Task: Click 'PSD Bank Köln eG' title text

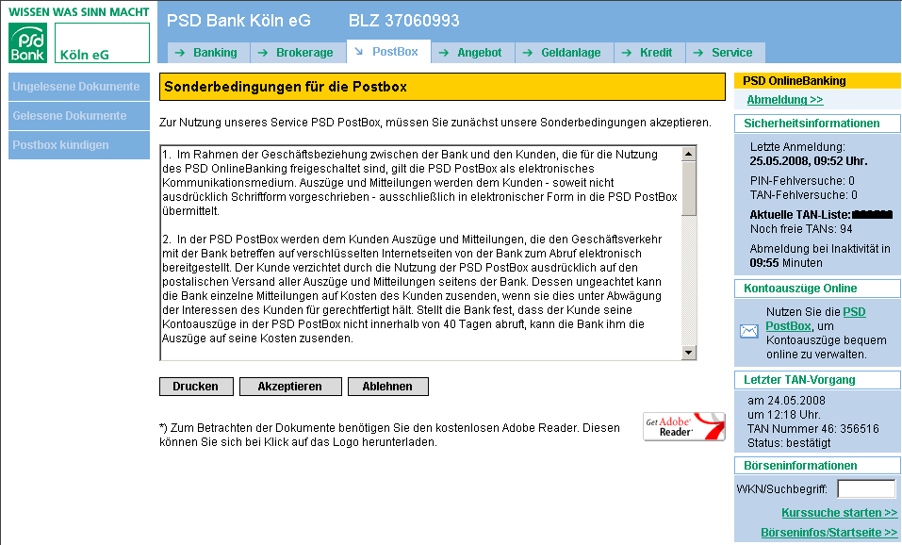Action: coord(238,21)
